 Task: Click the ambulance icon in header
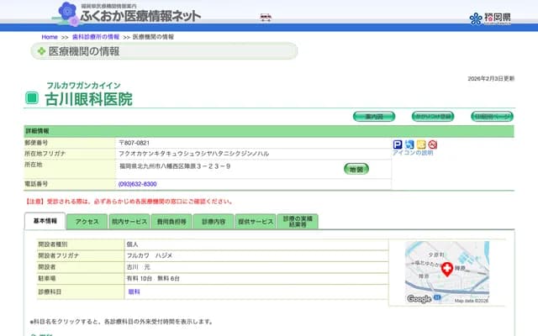click(x=266, y=17)
